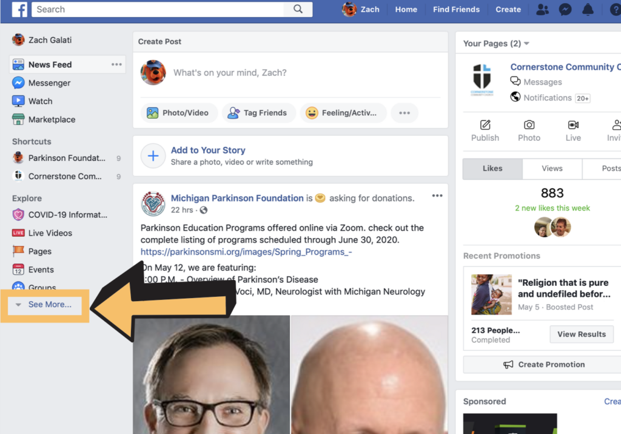This screenshot has height=434, width=621.
Task: Open Find Friends in top bar
Action: pos(456,9)
